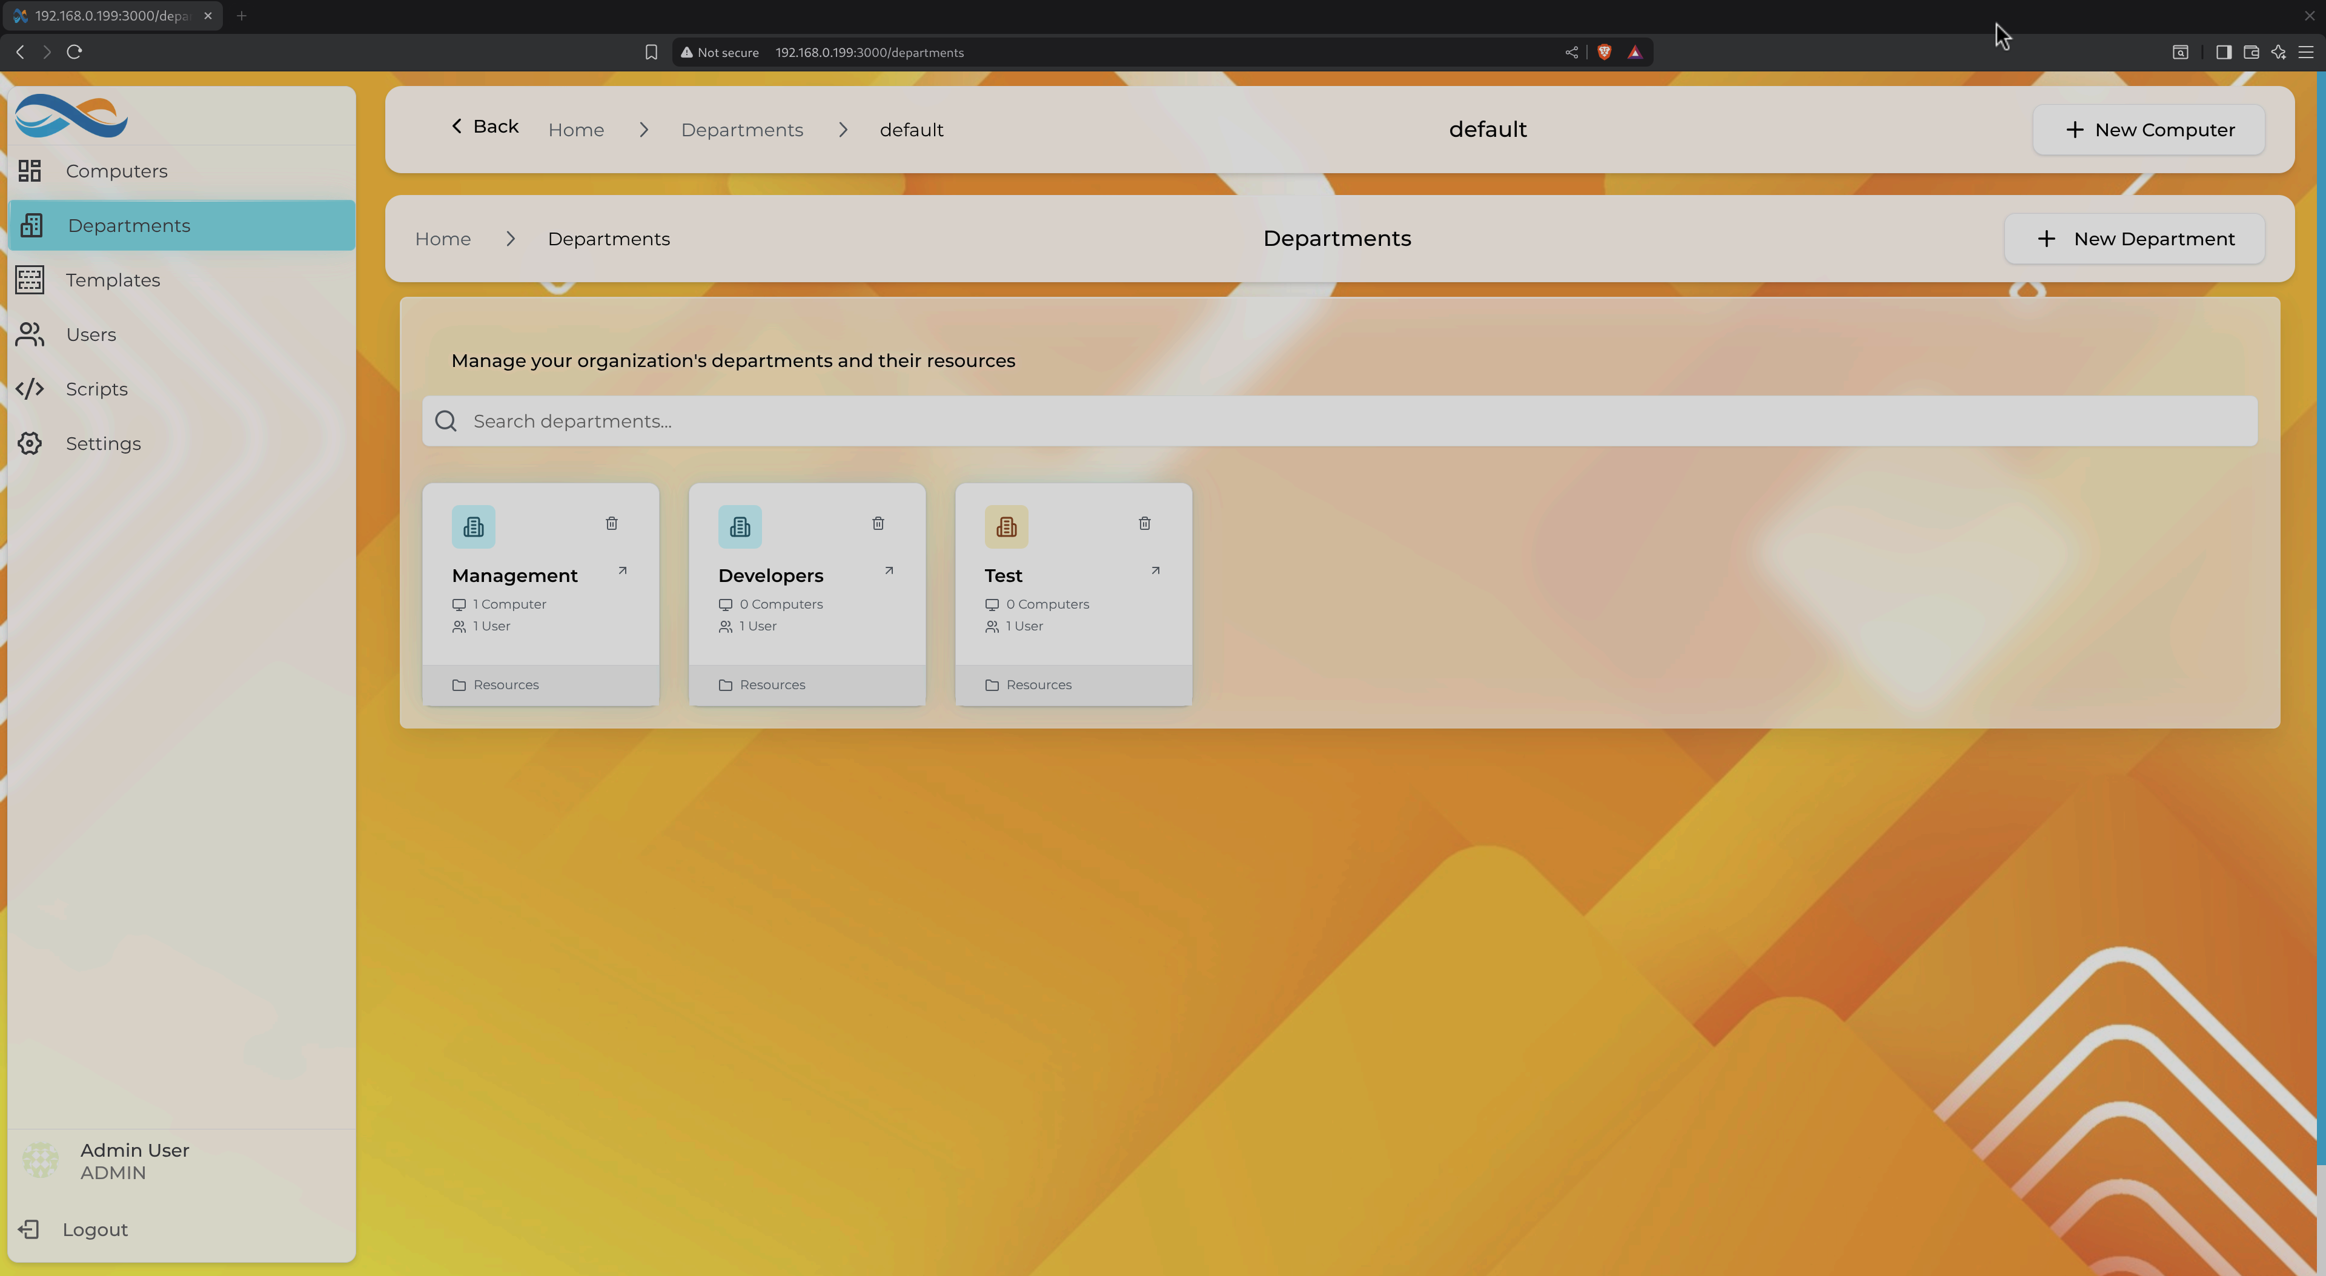Focus the Search departments input field
Image resolution: width=2326 pixels, height=1276 pixels.
click(x=1340, y=421)
